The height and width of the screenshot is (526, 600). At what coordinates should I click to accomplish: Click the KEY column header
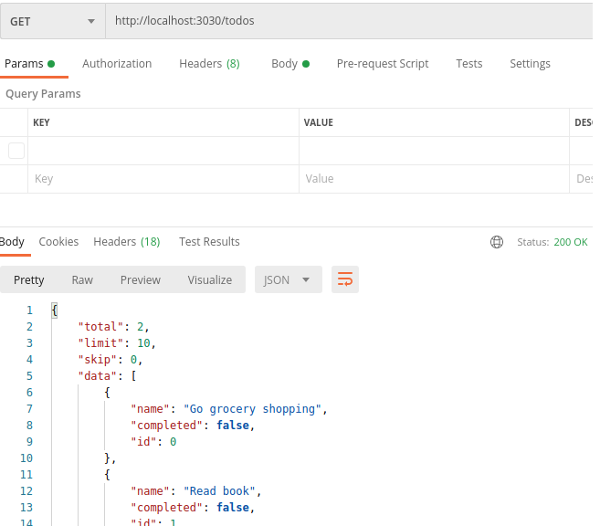(41, 122)
